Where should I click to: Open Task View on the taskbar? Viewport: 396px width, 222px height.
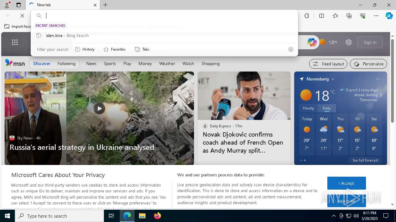tap(111, 216)
